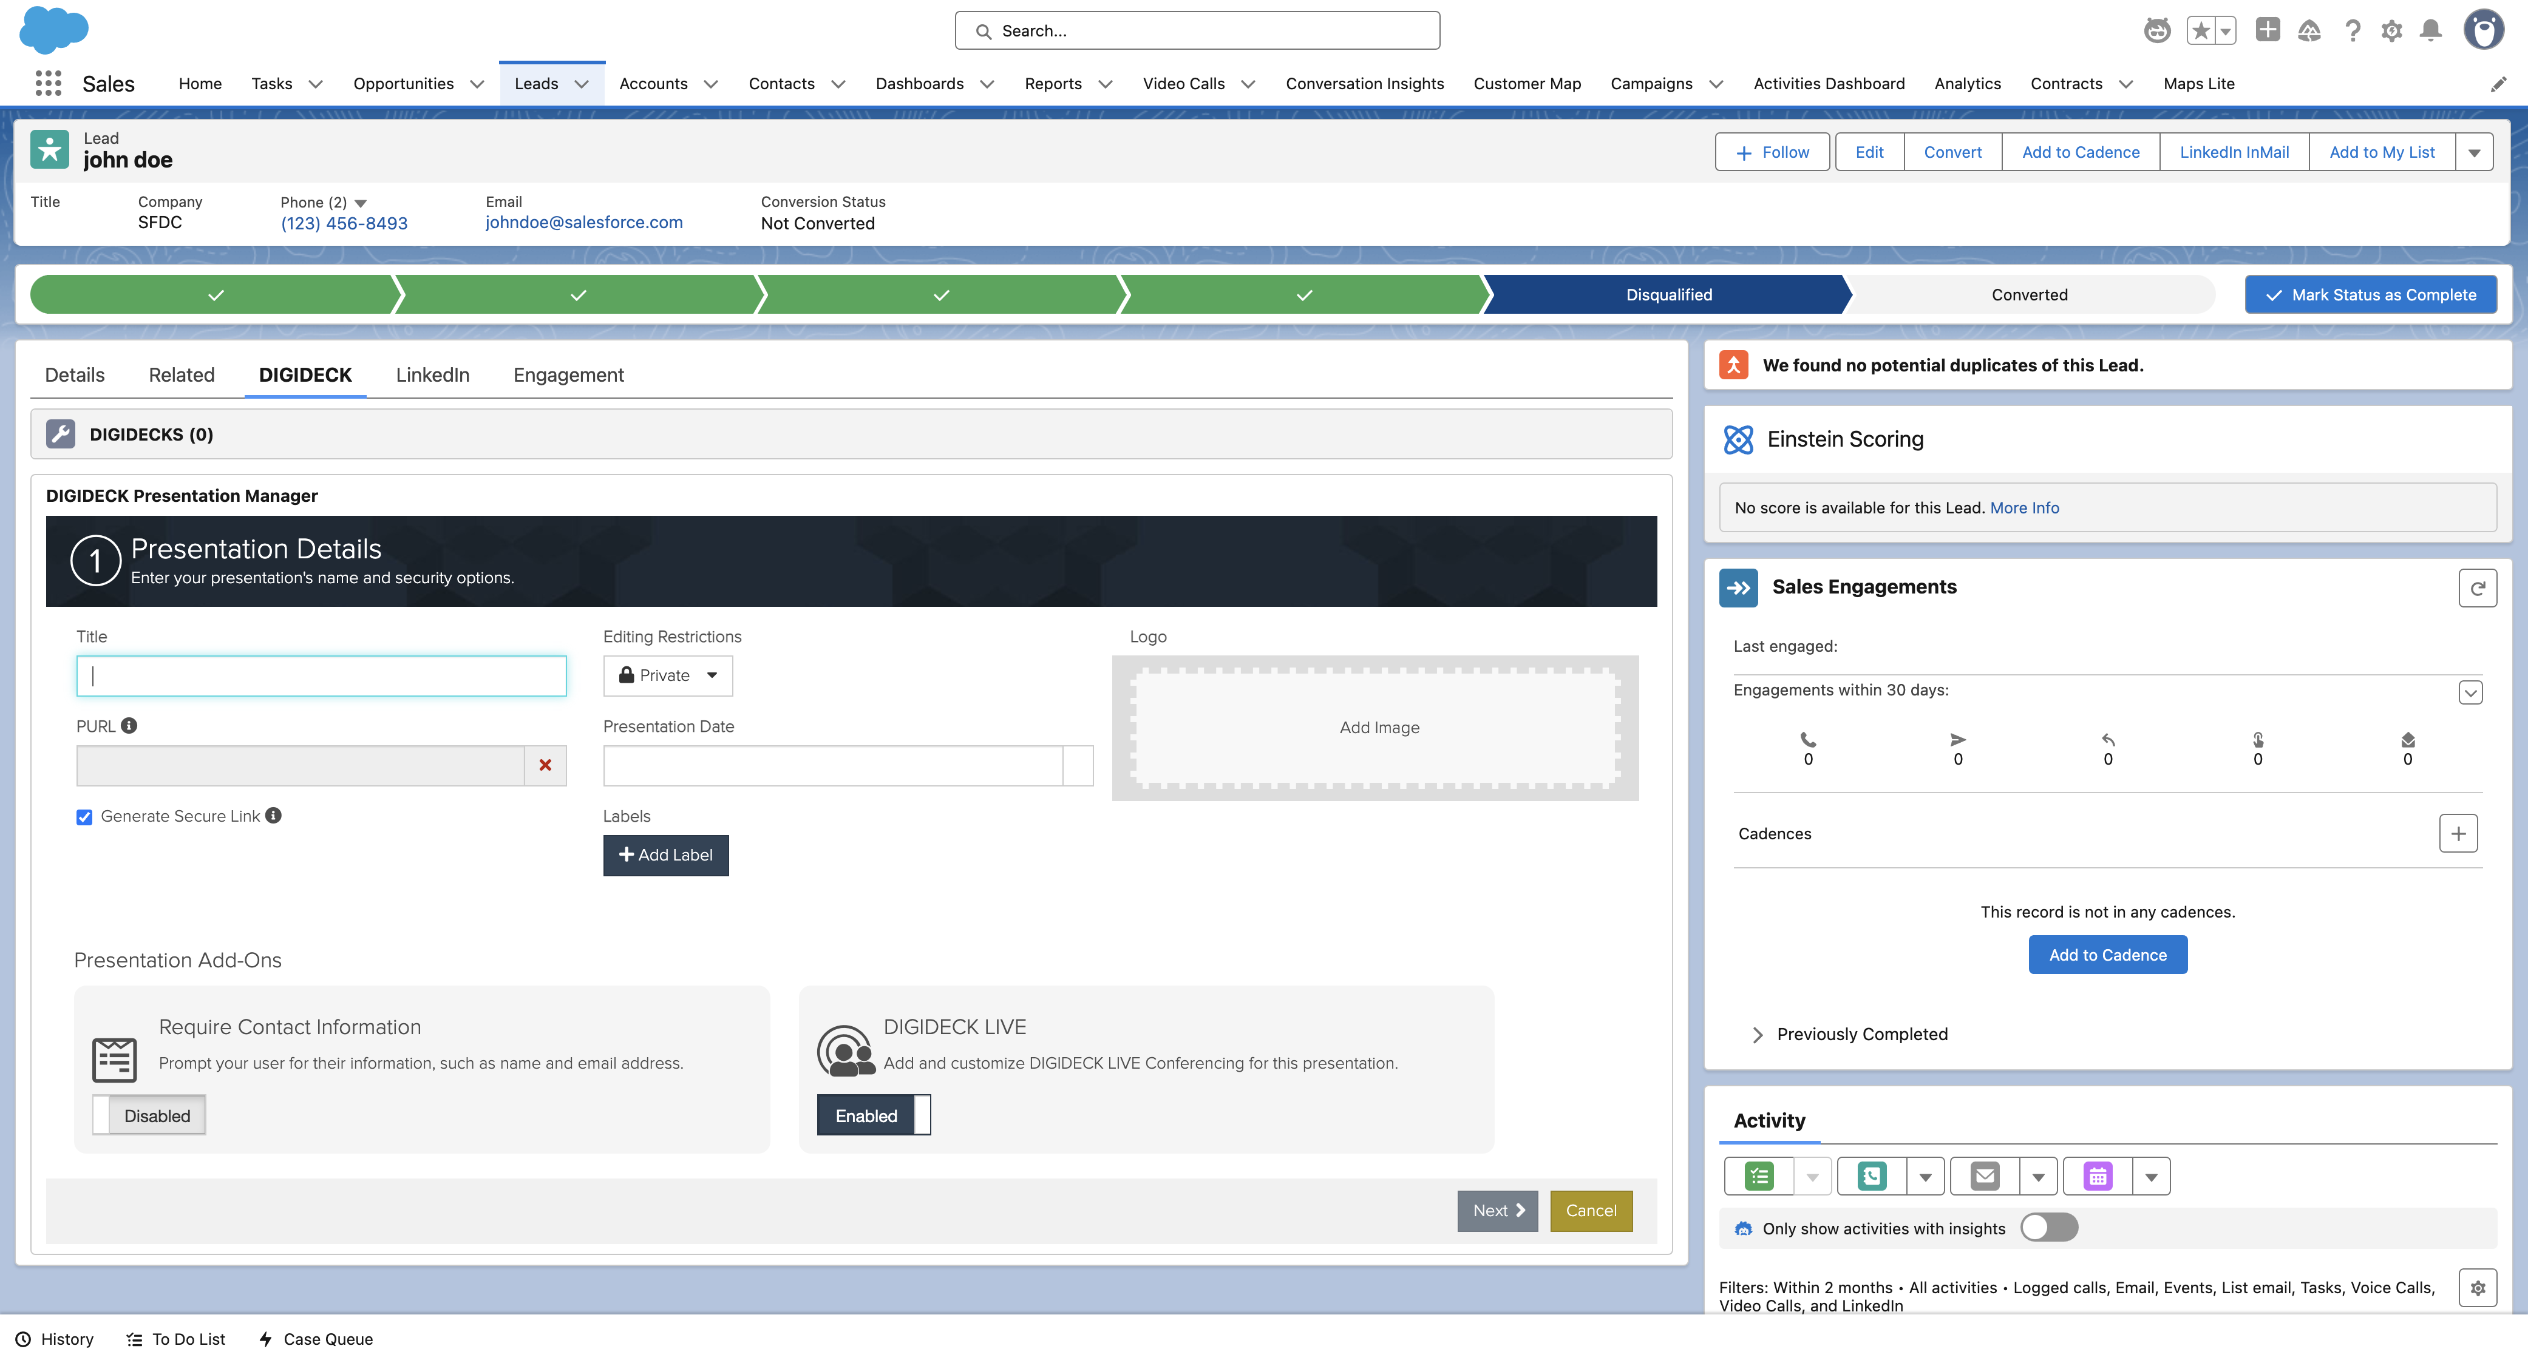
Task: Open activity timeline filter settings gear
Action: tap(2477, 1287)
